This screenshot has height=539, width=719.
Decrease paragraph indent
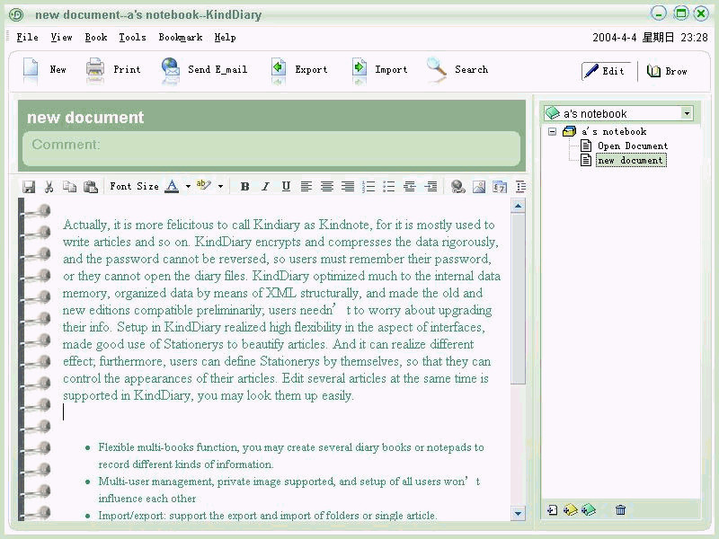click(x=410, y=187)
